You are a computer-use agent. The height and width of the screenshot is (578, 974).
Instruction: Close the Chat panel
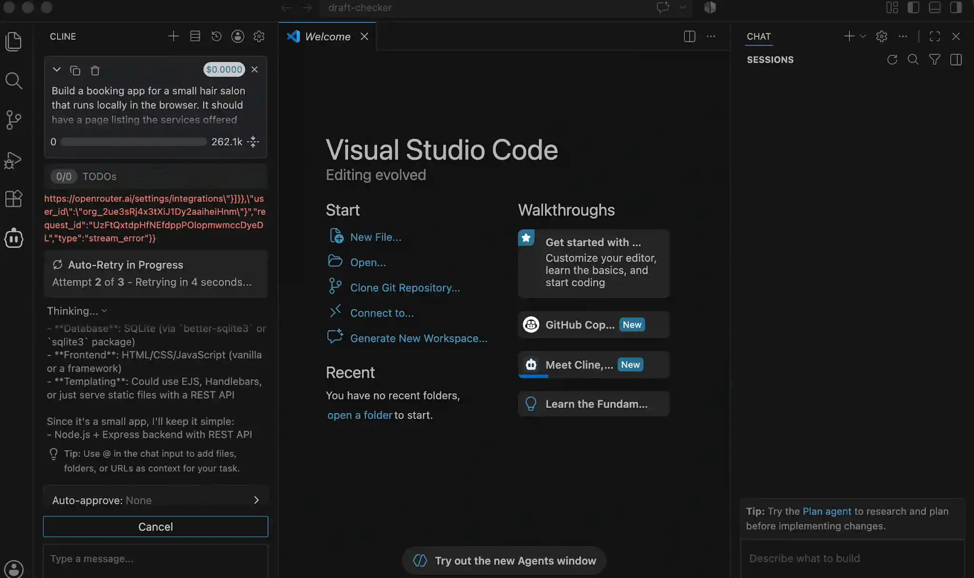tap(956, 36)
